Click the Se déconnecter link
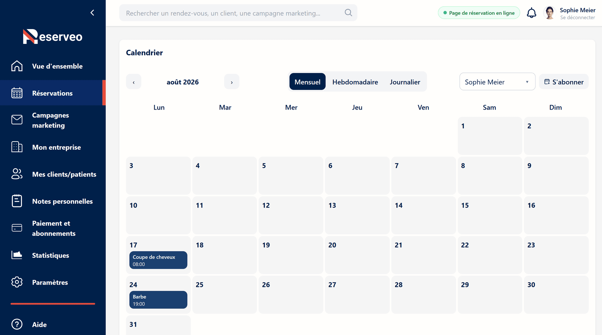 pos(577,18)
